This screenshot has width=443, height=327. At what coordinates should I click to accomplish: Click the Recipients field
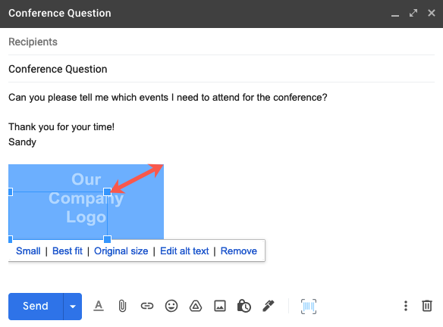click(x=221, y=42)
